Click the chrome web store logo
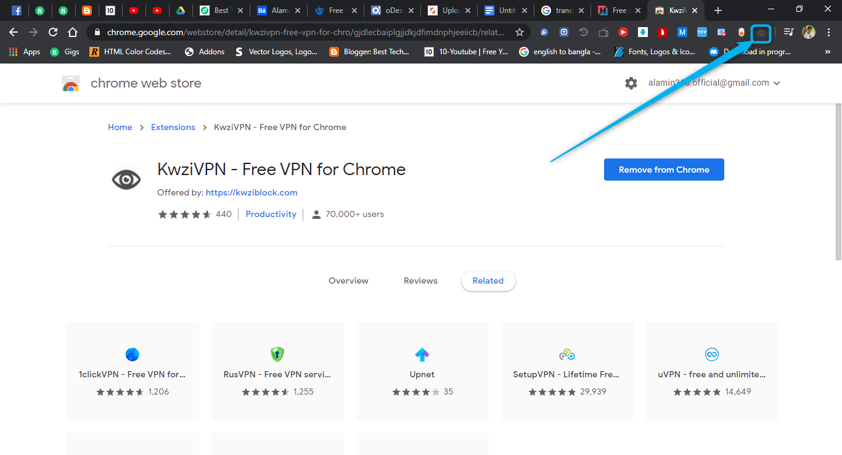The image size is (842, 455). point(71,83)
